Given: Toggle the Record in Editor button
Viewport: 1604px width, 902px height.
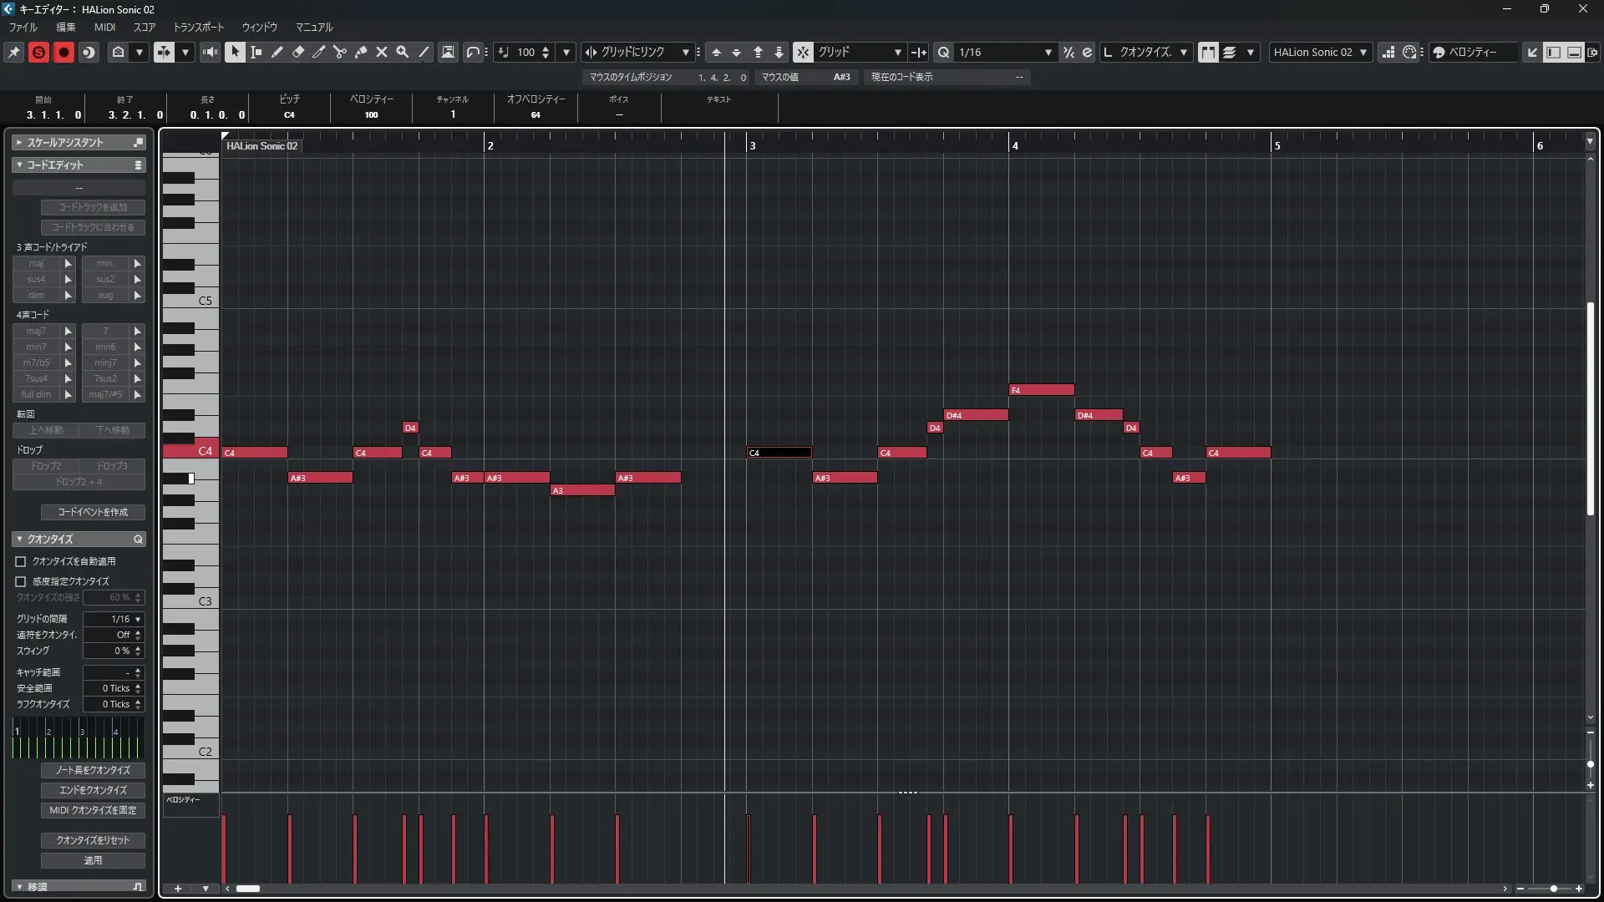Looking at the screenshot, I should [x=63, y=53].
